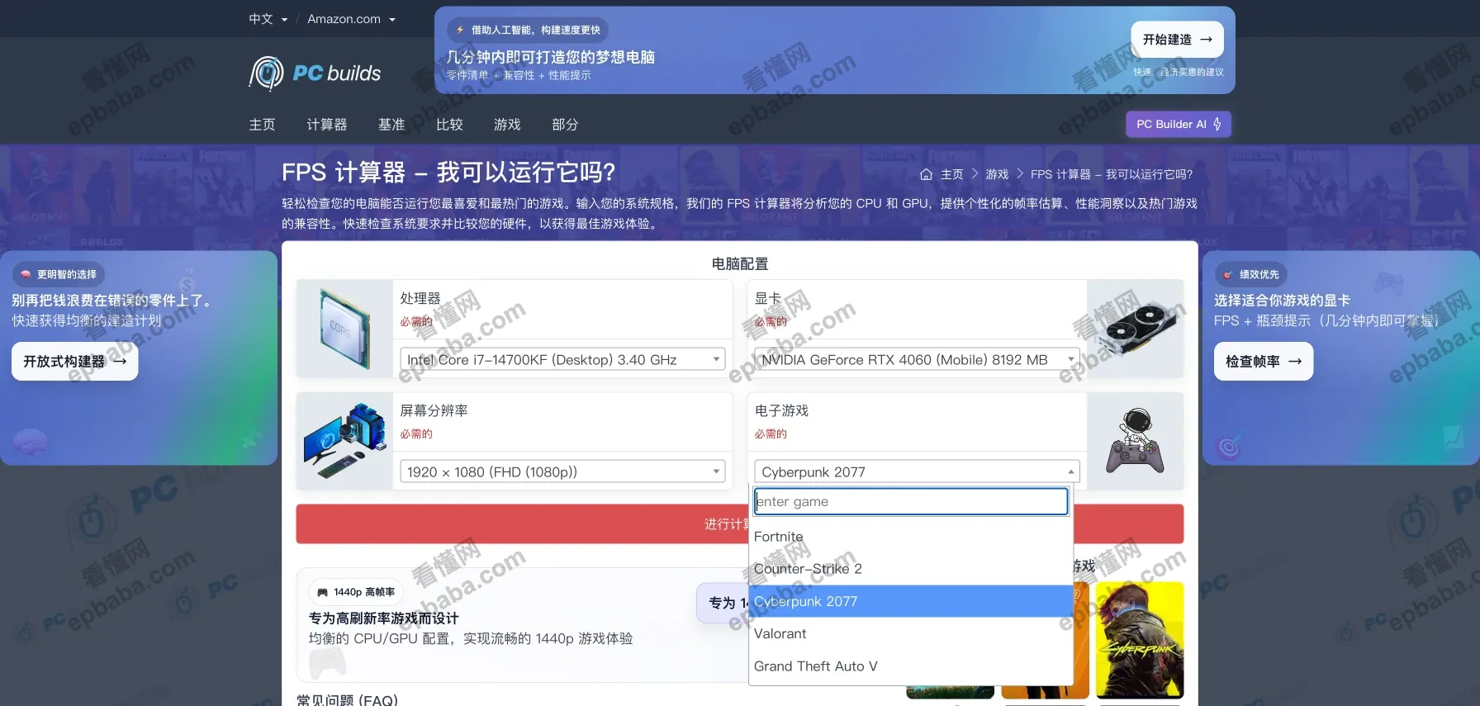Click the 开放式构建器 button
The image size is (1480, 706).
click(x=74, y=362)
